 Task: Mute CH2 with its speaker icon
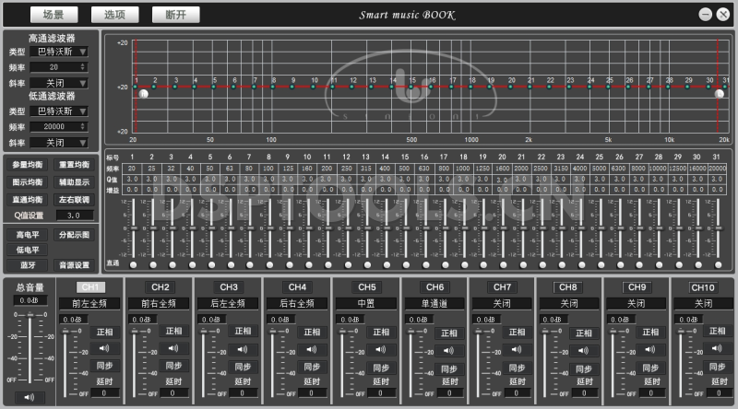pos(173,349)
